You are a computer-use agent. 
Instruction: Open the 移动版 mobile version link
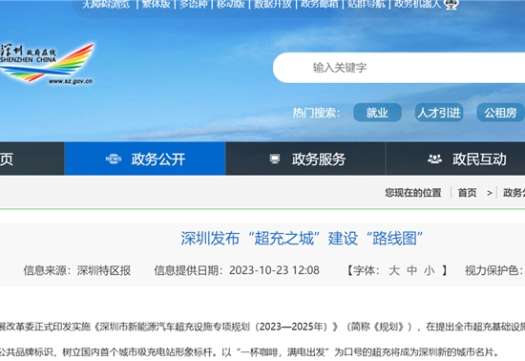pyautogui.click(x=230, y=4)
